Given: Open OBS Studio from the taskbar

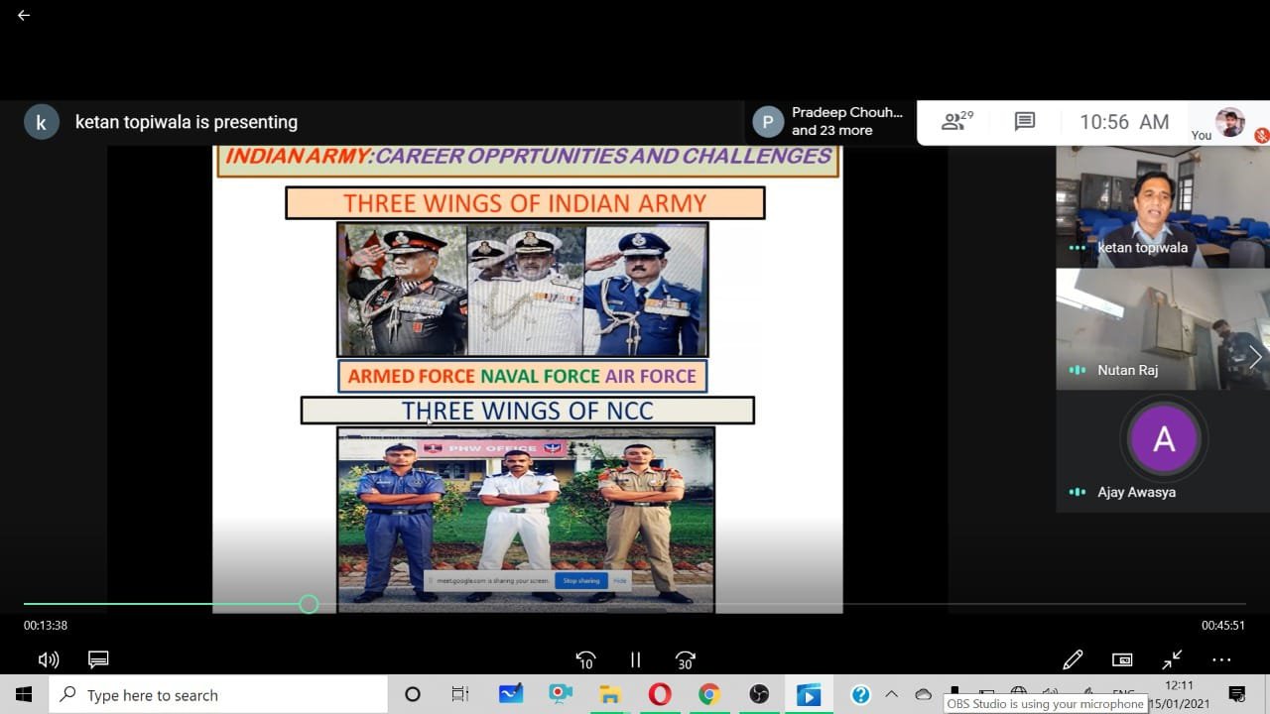Looking at the screenshot, I should 759,695.
